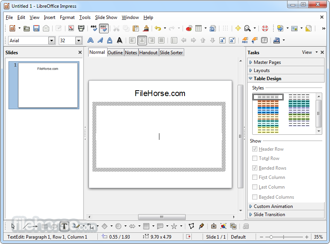Toggle Points edit mode icon

tap(192, 227)
